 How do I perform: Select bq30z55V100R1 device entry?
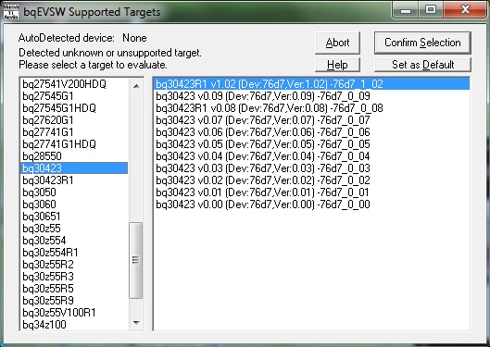pos(74,313)
